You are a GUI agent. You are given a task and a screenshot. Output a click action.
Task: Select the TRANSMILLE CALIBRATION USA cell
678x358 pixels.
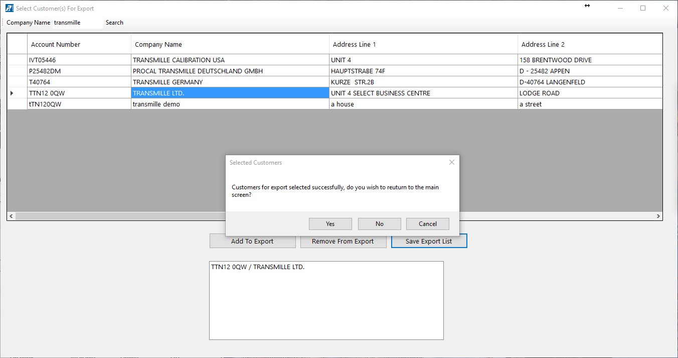[x=230, y=60]
